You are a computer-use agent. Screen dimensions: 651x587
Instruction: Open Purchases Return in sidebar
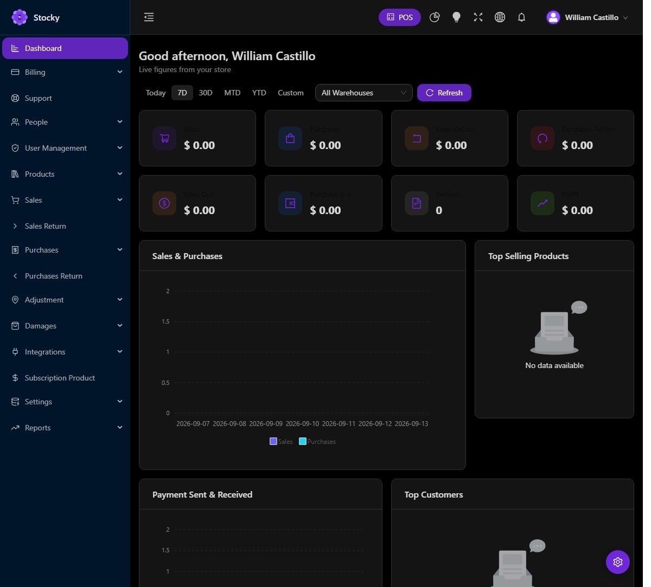[65, 276]
